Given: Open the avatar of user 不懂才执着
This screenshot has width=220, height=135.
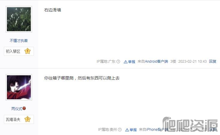Looking at the screenshot, I should point(19,19).
